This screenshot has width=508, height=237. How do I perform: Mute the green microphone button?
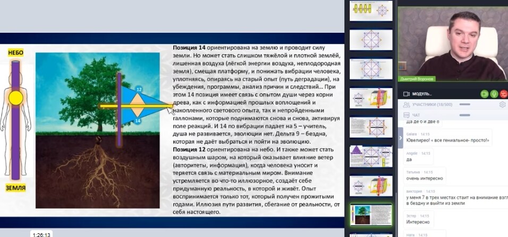tap(494, 94)
